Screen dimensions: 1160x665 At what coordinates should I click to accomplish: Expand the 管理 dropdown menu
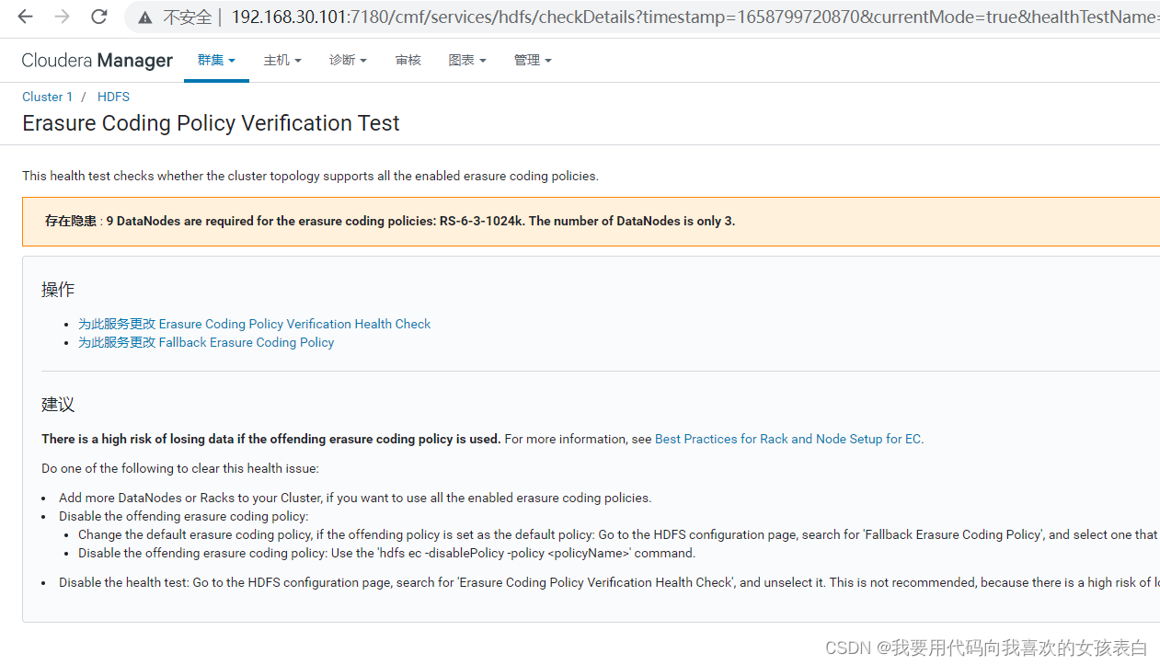533,61
